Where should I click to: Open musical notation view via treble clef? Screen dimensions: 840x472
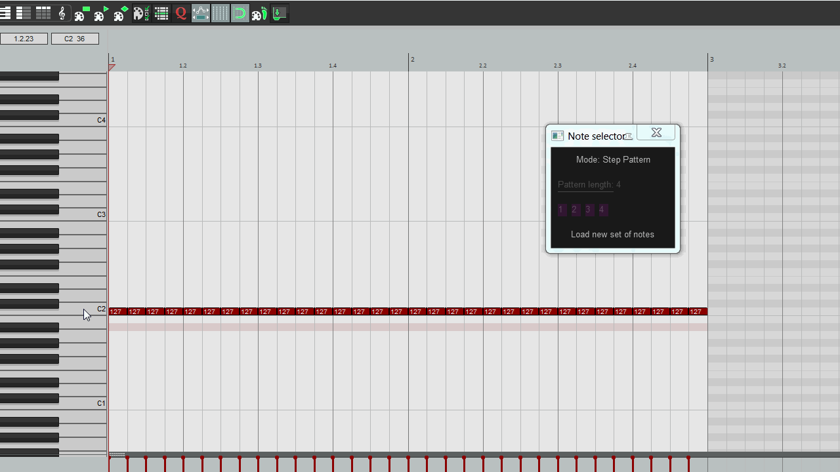(x=62, y=13)
